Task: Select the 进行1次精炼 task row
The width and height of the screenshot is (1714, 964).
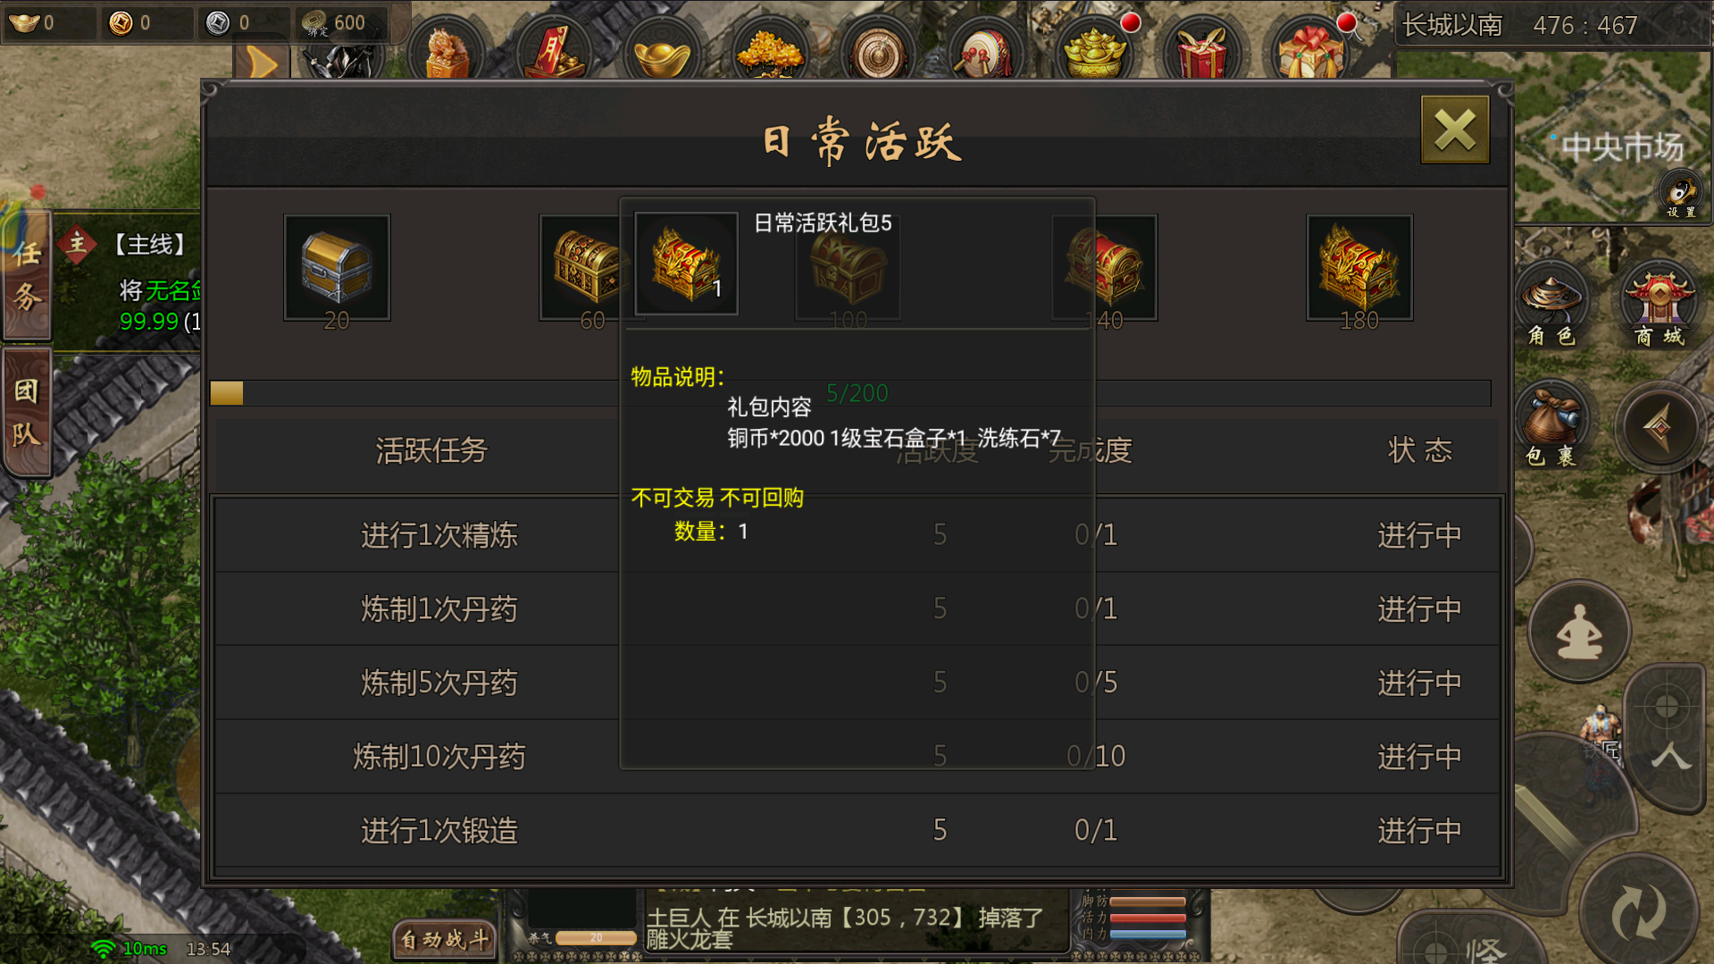Action: (857, 535)
